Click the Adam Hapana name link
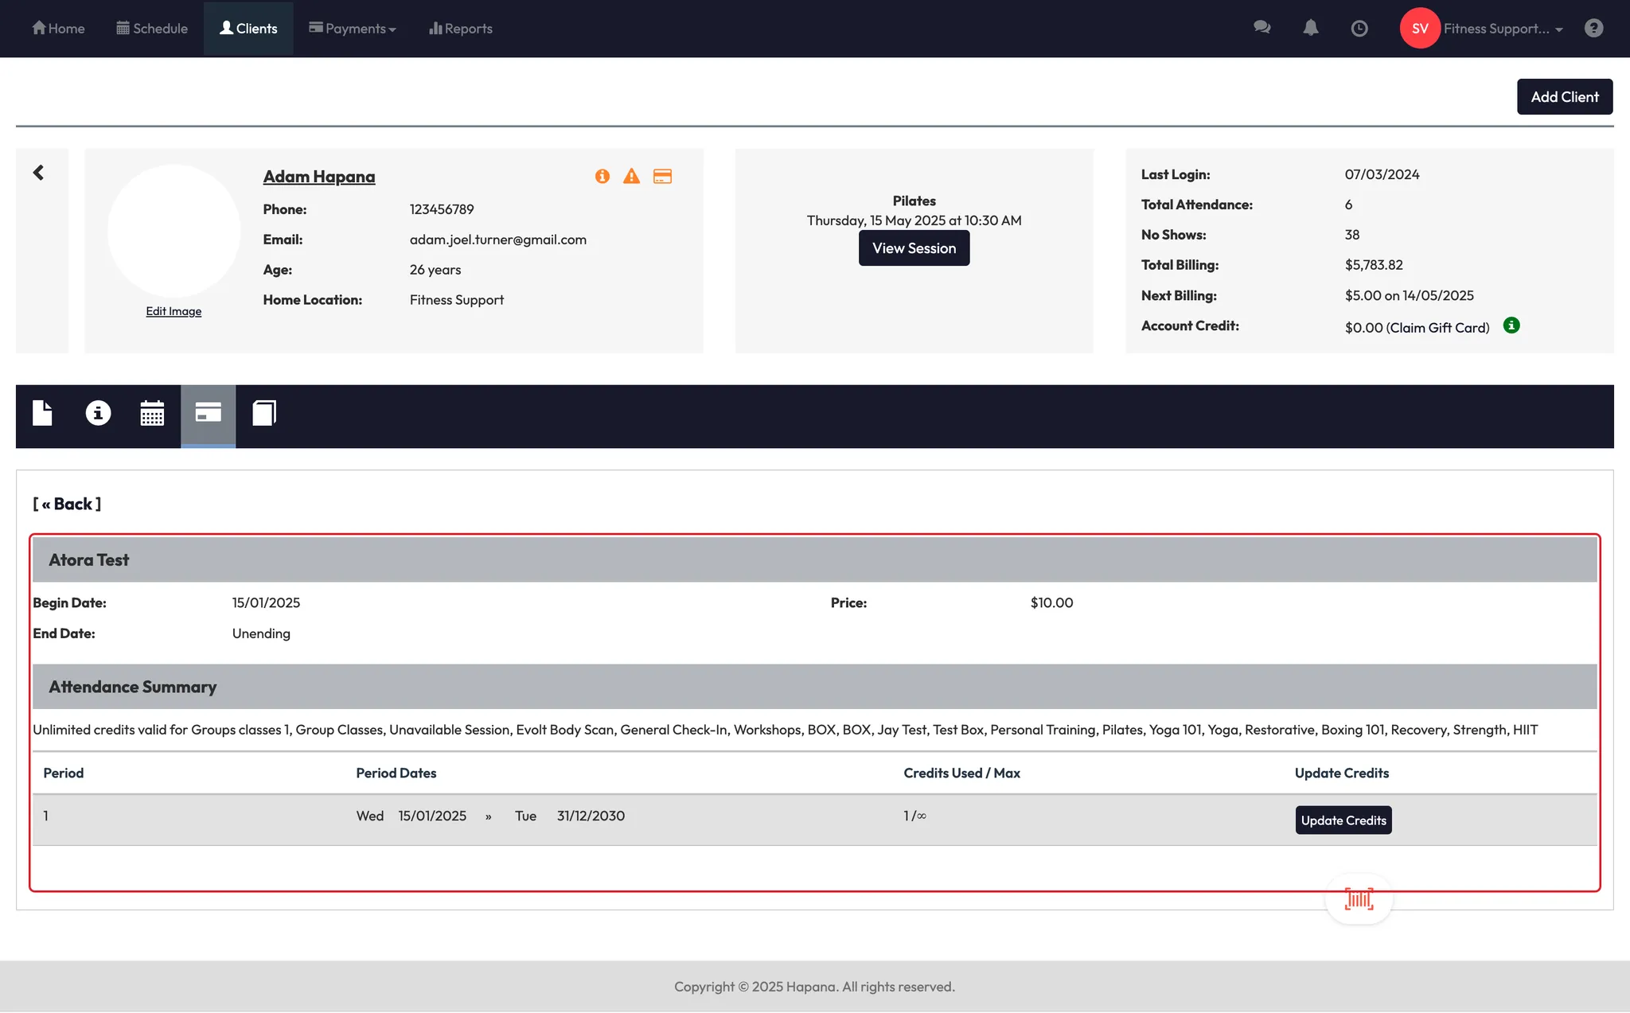The height and width of the screenshot is (1013, 1630). 319,177
